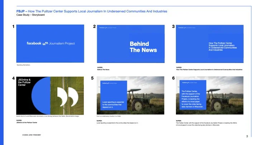The height and width of the screenshot is (145, 258).
Task: Click the frame number 4 label
Action: click(13, 78)
